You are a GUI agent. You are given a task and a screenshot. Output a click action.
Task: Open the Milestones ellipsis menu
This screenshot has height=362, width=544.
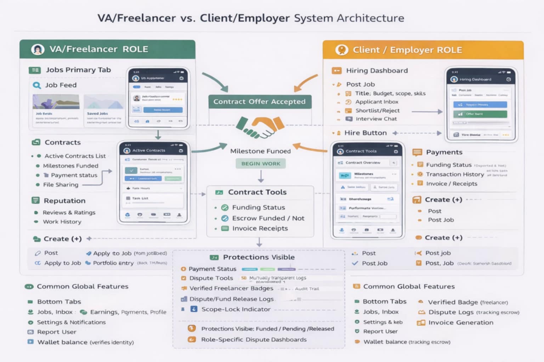[x=394, y=174]
